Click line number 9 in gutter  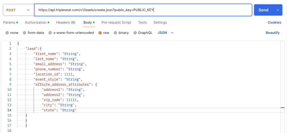pos(10,85)
